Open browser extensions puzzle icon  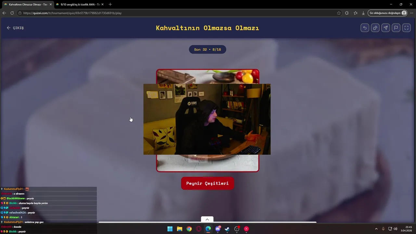coord(347,13)
